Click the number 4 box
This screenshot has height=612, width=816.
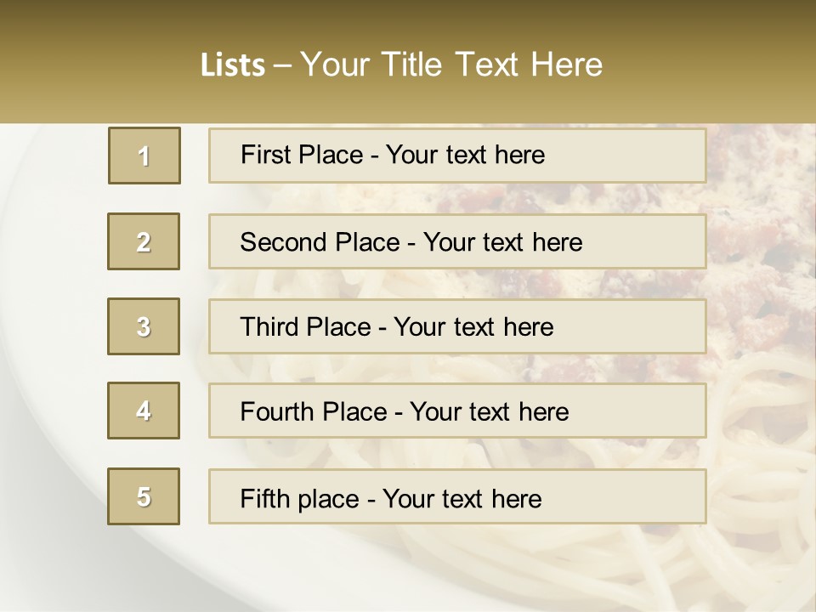tap(144, 411)
